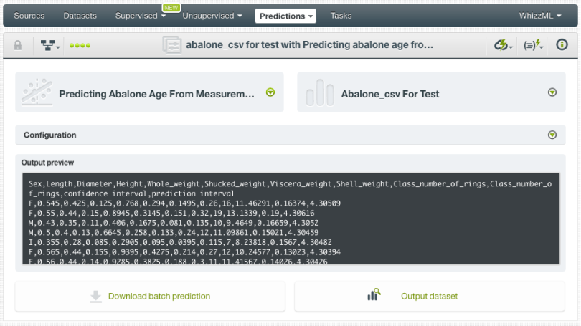Viewport: 581px width, 326px height.
Task: Click the Abalone_csv For Test title
Action: click(x=389, y=94)
